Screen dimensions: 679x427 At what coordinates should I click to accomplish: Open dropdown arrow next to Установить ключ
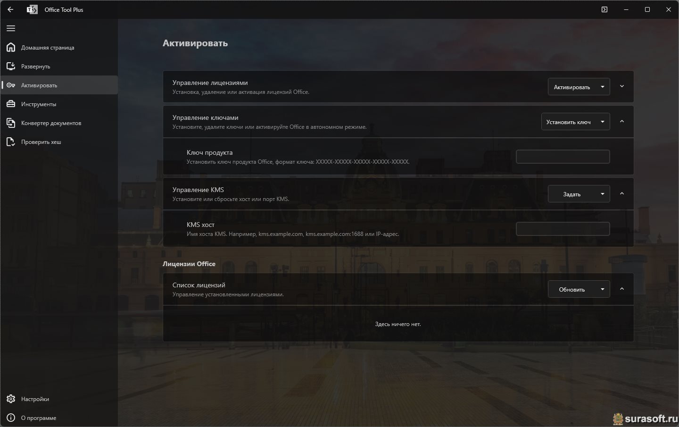[x=603, y=122]
